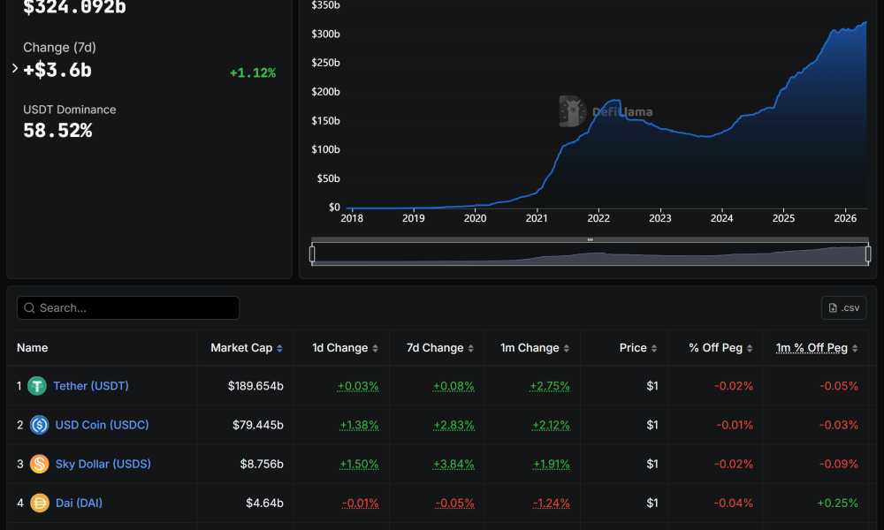Image resolution: width=884 pixels, height=530 pixels.
Task: Click Sky Dollar 1d change +1.50%
Action: (x=359, y=465)
